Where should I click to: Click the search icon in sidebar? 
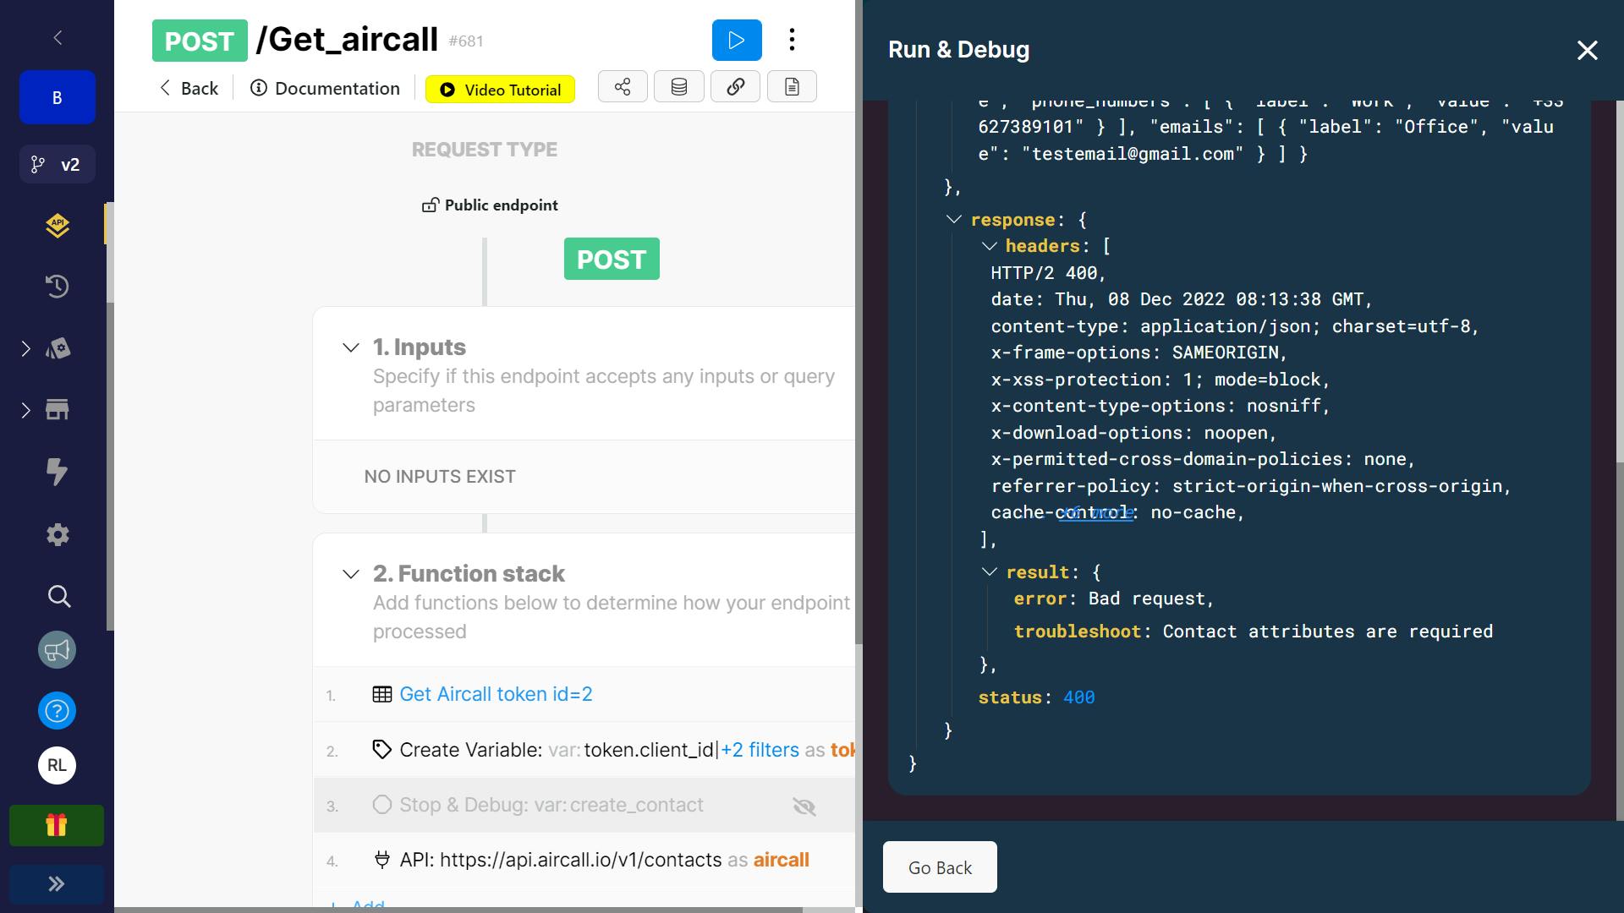tap(58, 596)
